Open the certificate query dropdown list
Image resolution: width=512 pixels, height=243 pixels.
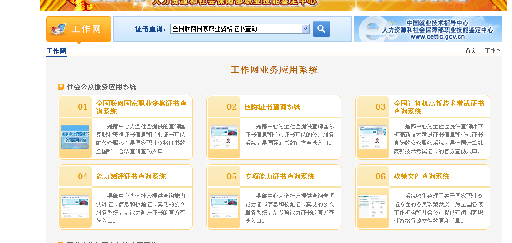point(305,29)
